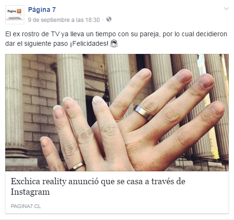Click blank card area right of PAGINA7.CL
The height and width of the screenshot is (220, 234).
[135, 206]
